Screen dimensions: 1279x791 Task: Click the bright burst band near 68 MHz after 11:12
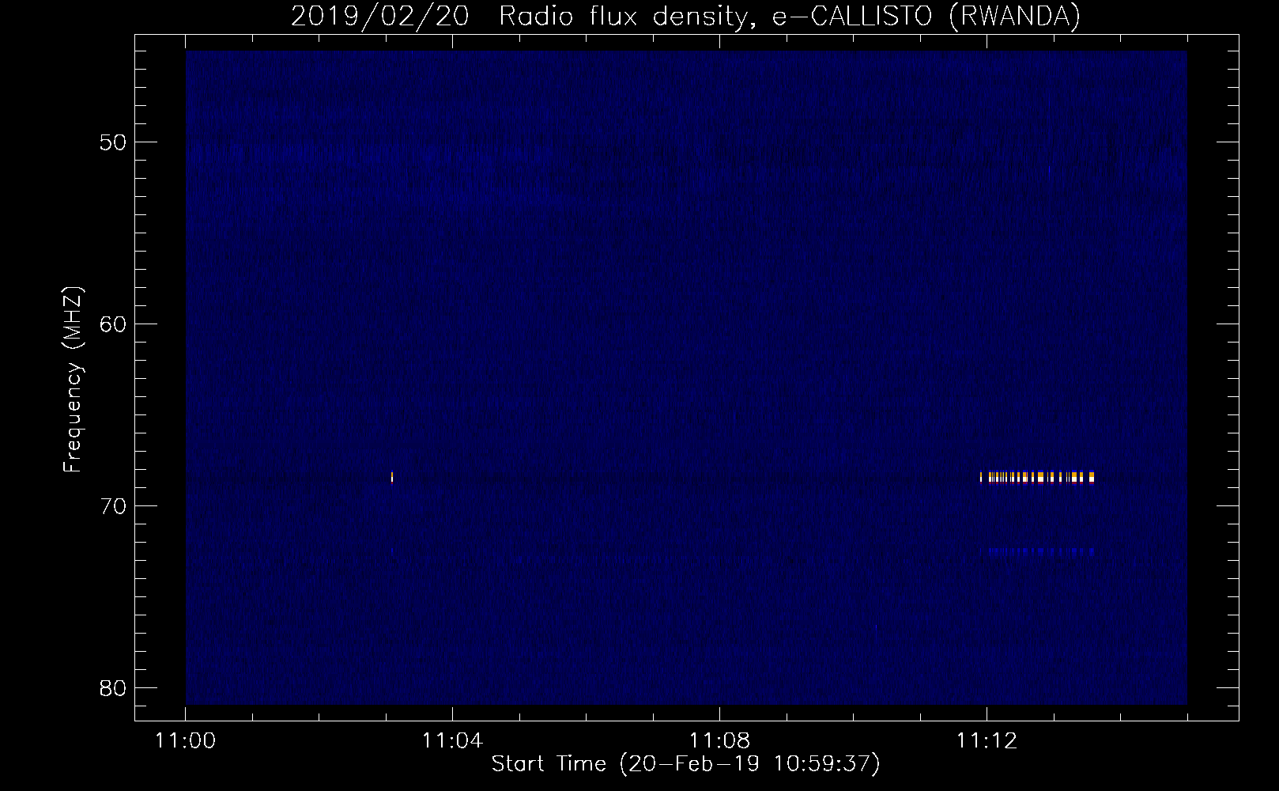(x=1037, y=477)
